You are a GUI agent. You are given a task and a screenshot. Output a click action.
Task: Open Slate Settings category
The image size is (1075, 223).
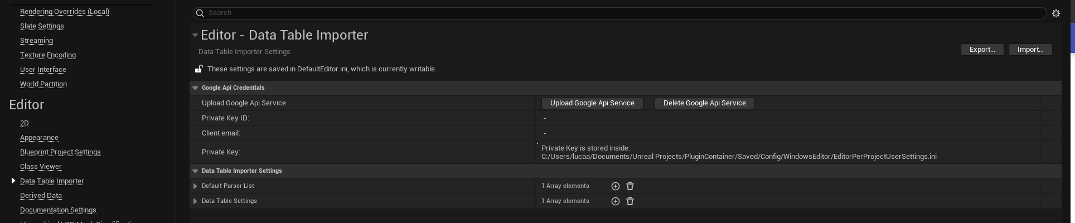[x=42, y=26]
